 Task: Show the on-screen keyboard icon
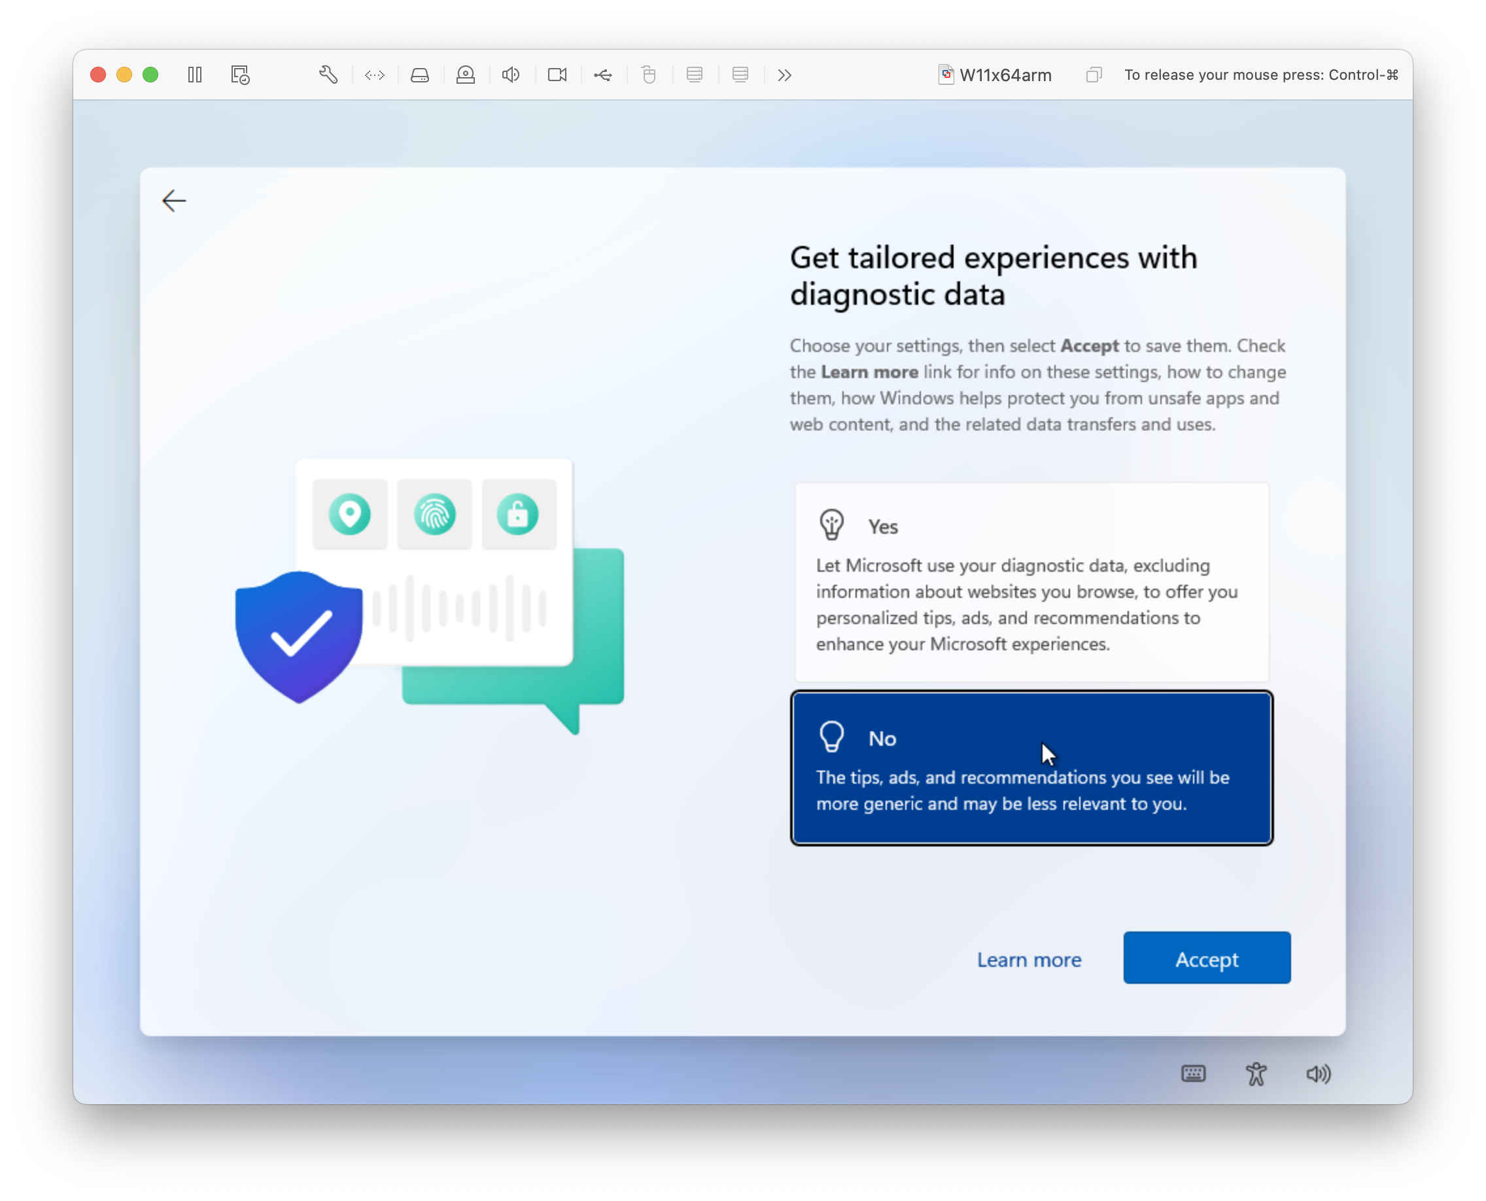(1194, 1073)
